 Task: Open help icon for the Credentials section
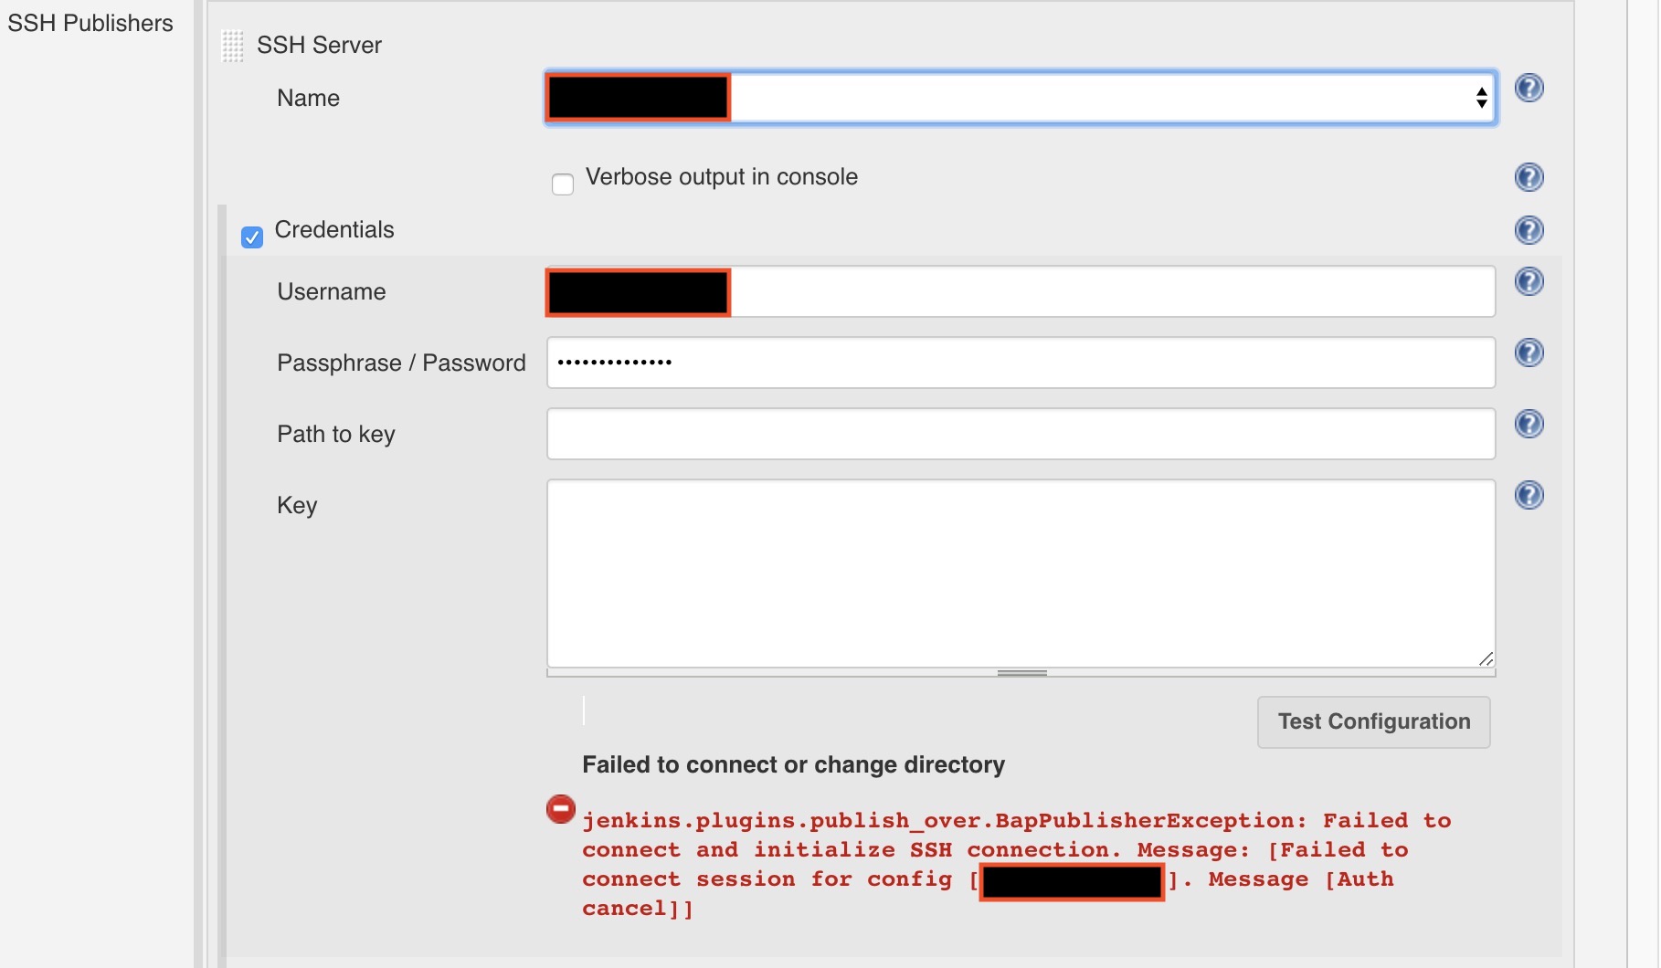pyautogui.click(x=1529, y=230)
